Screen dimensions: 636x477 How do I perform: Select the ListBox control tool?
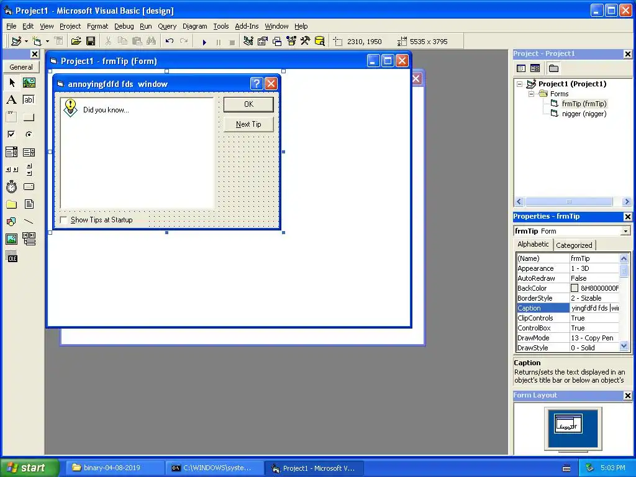coord(29,152)
